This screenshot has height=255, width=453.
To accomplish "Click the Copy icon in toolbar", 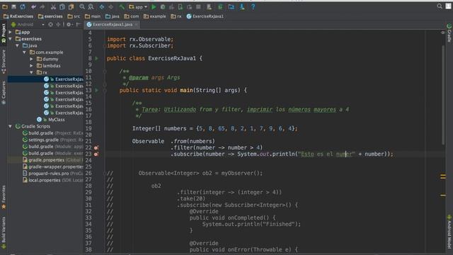I will tap(62, 6).
